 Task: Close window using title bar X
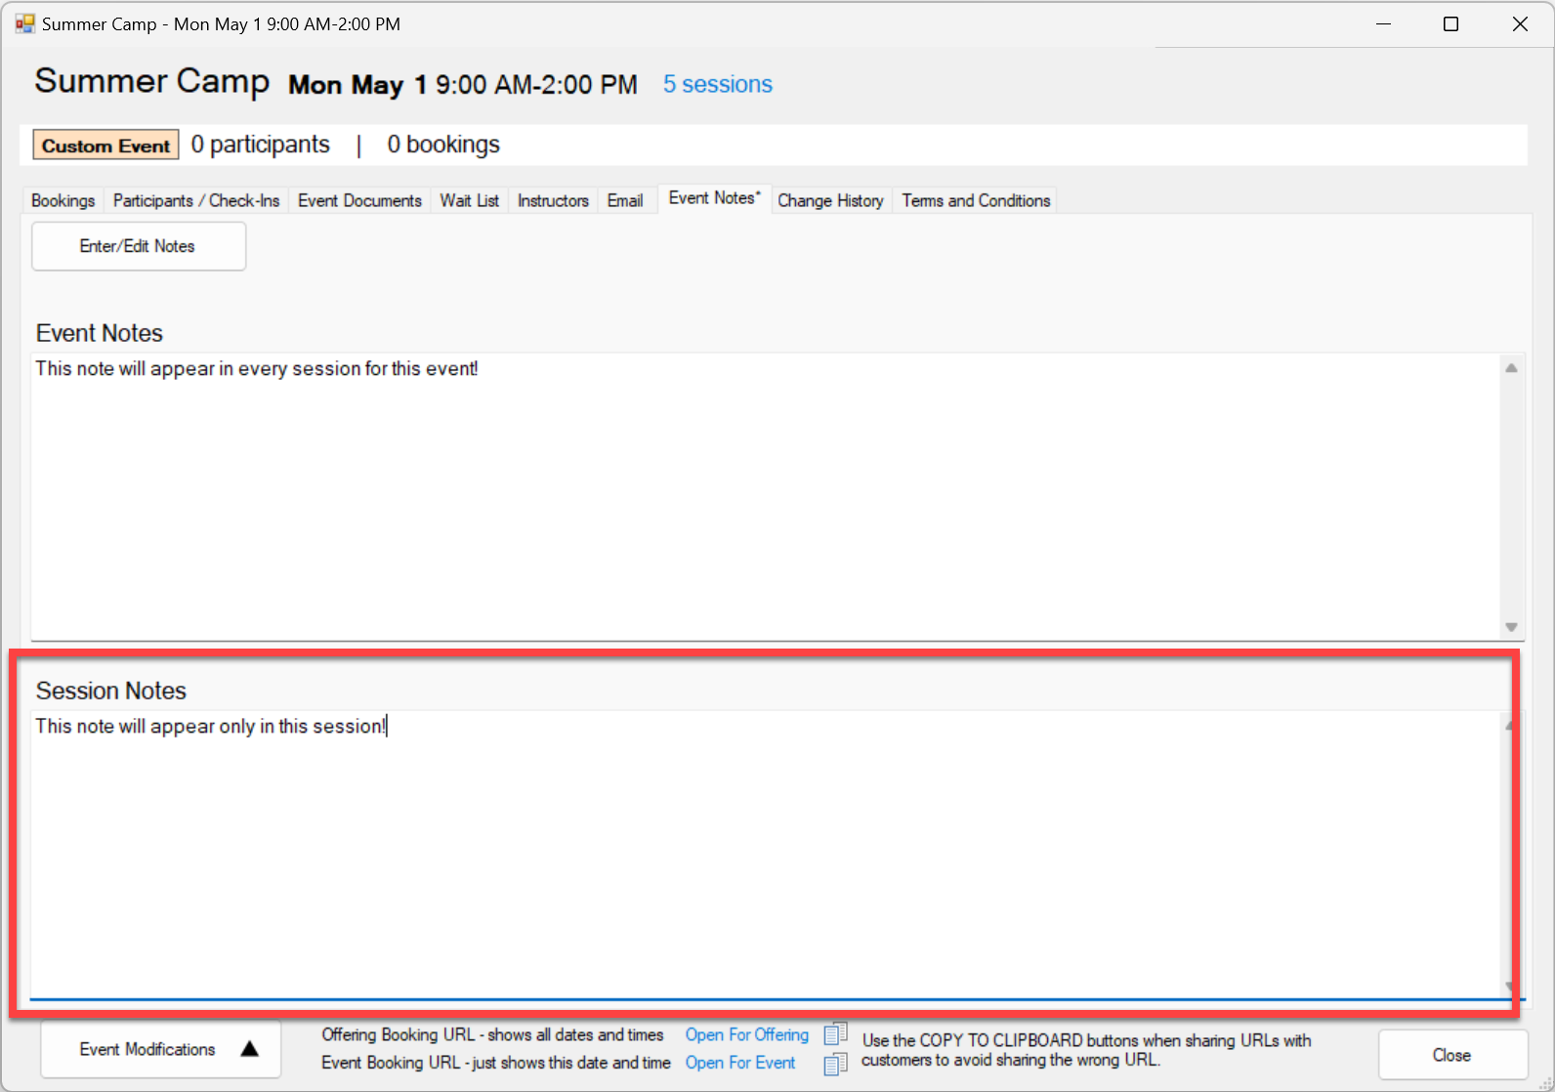pos(1520,23)
